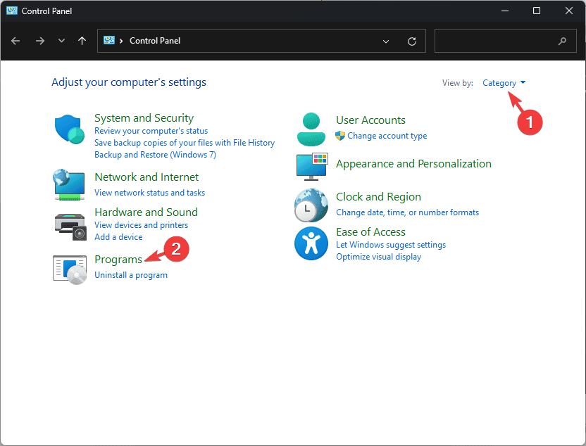This screenshot has width=586, height=446.
Task: Open the recent locations chevron
Action: pyautogui.click(x=62, y=41)
